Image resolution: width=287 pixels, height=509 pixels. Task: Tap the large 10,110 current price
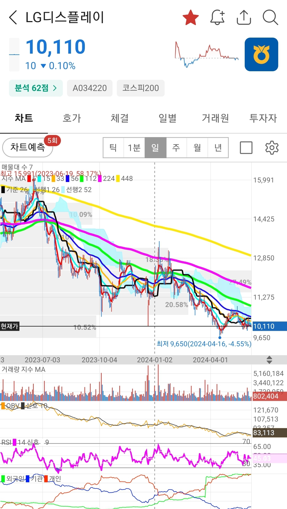tap(56, 47)
